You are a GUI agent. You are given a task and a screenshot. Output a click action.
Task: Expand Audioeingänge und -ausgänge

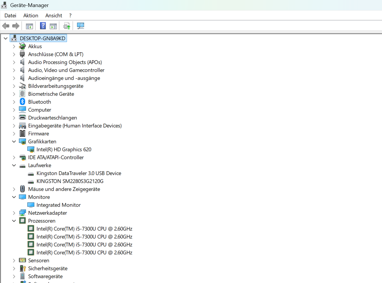pos(14,78)
